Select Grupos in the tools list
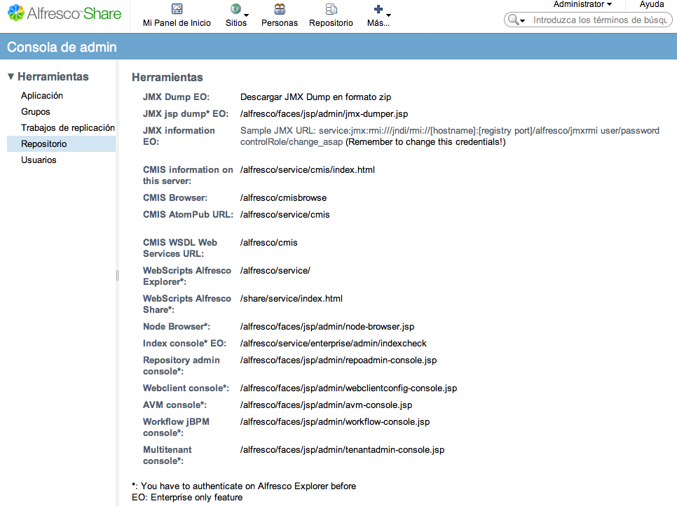 coord(36,112)
